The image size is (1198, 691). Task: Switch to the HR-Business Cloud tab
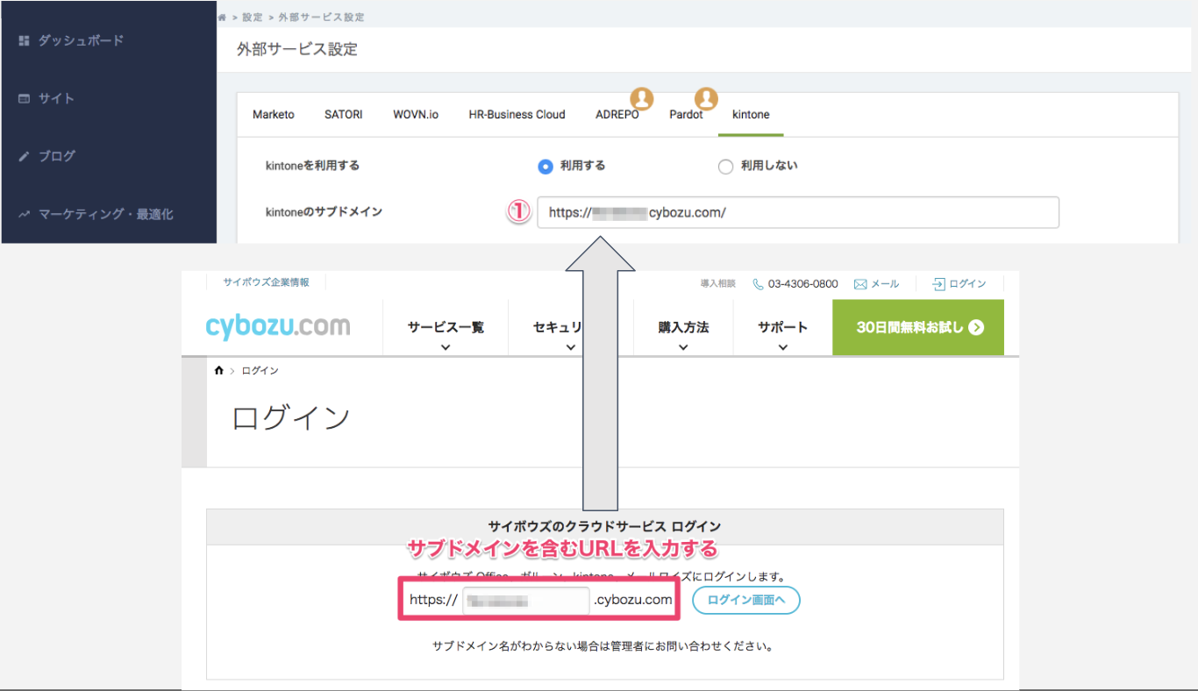click(517, 115)
